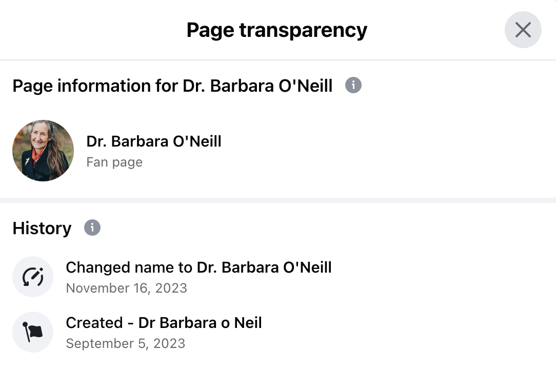
Task: Click the thick gray divider above History
Action: tap(278, 200)
